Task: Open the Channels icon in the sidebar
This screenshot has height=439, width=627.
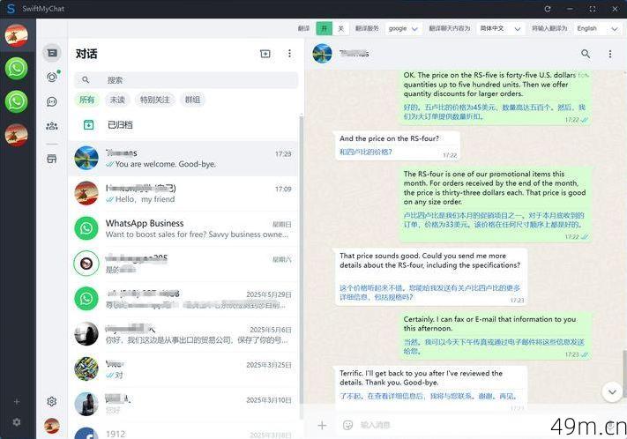Action: click(x=52, y=101)
